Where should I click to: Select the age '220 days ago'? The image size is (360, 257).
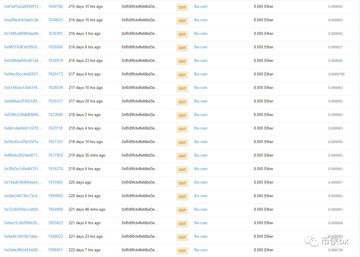80,182
